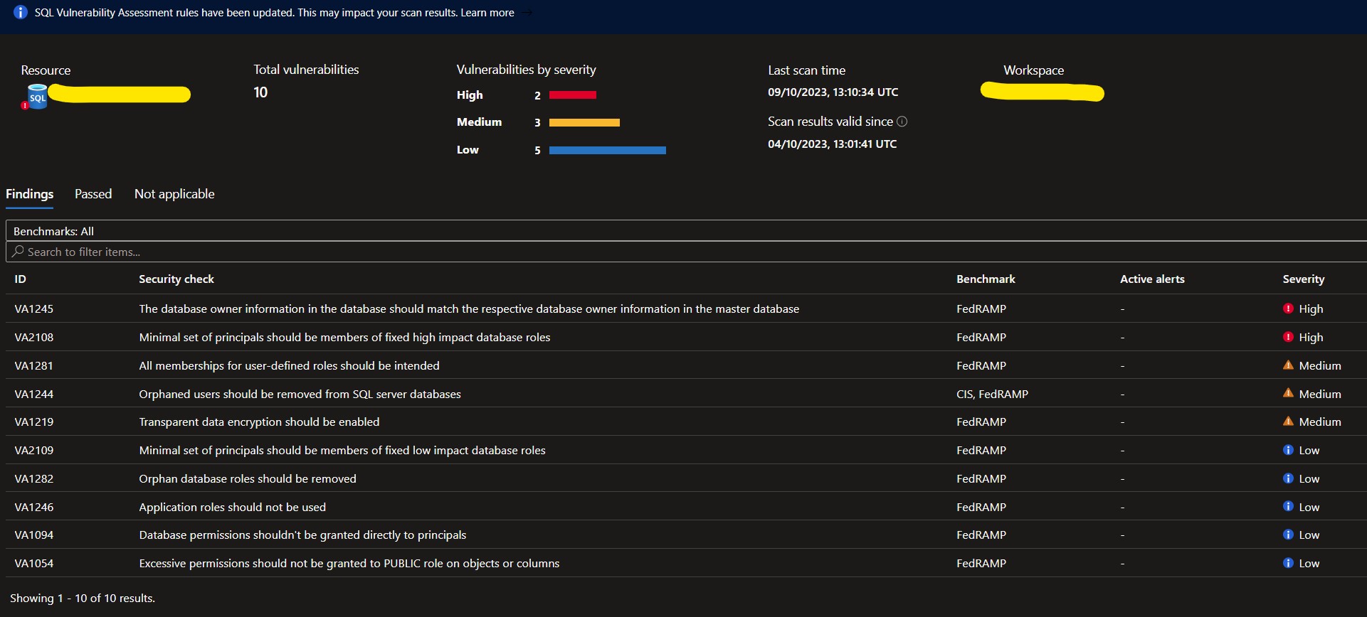Click the 'Showing 1 - 10 of 10 results' text
Viewport: 1367px width, 617px height.
(x=83, y=599)
